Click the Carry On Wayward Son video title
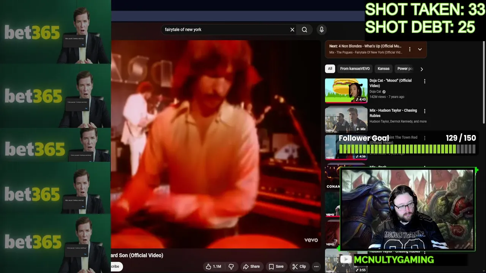Image resolution: width=486 pixels, height=273 pixels. pyautogui.click(x=137, y=255)
